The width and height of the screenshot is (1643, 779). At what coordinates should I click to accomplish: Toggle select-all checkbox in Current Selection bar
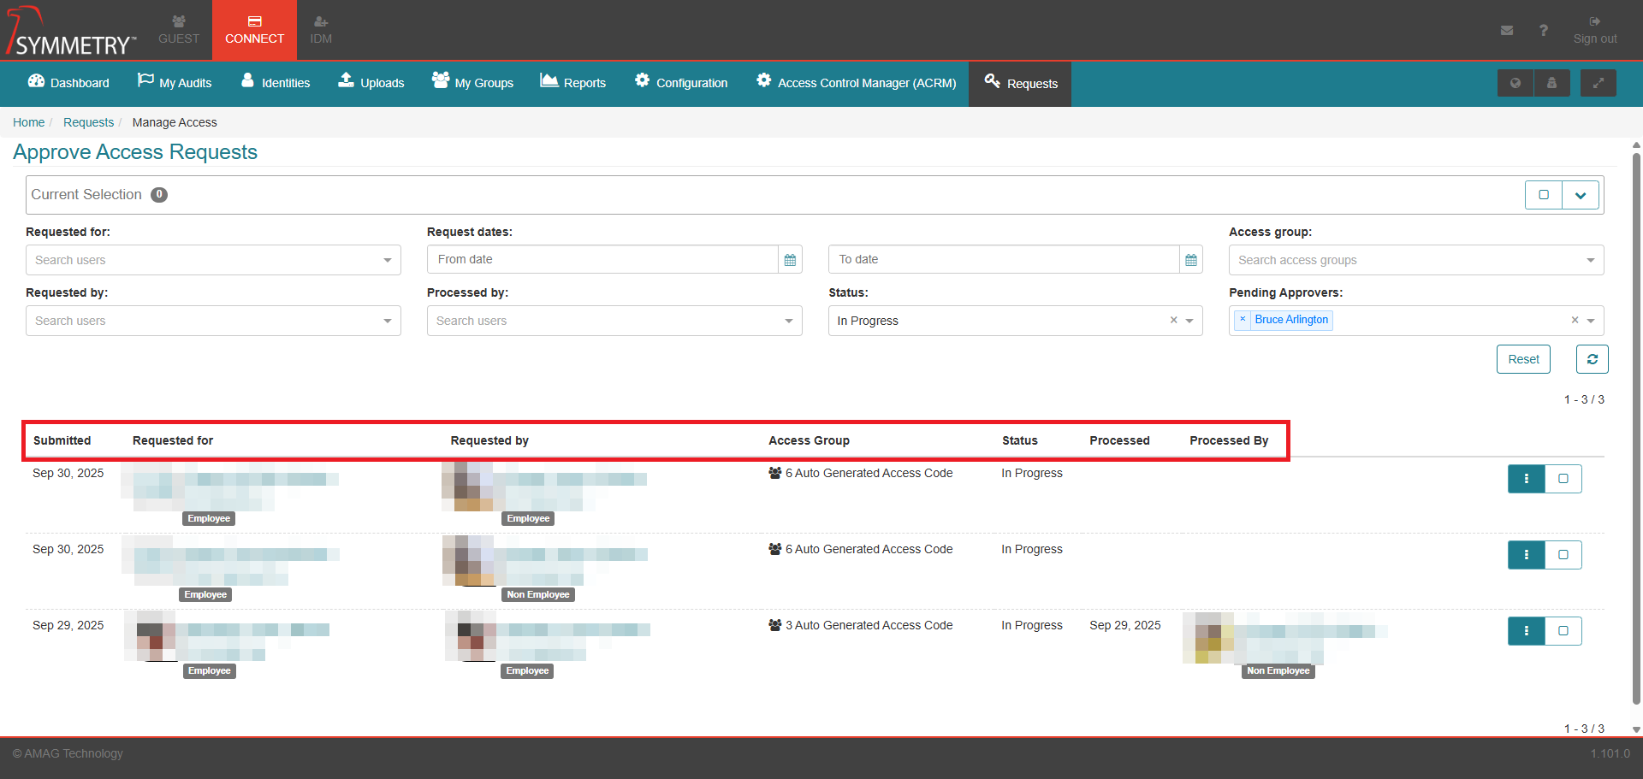pyautogui.click(x=1544, y=195)
